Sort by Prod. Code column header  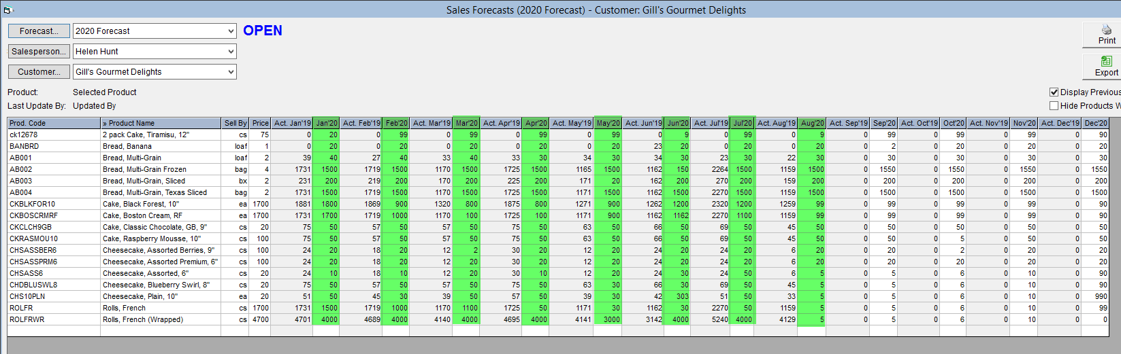pyautogui.click(x=54, y=123)
